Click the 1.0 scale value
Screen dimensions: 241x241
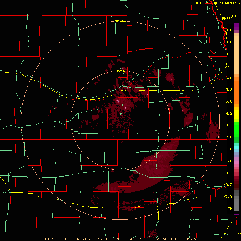[x=229, y=161]
